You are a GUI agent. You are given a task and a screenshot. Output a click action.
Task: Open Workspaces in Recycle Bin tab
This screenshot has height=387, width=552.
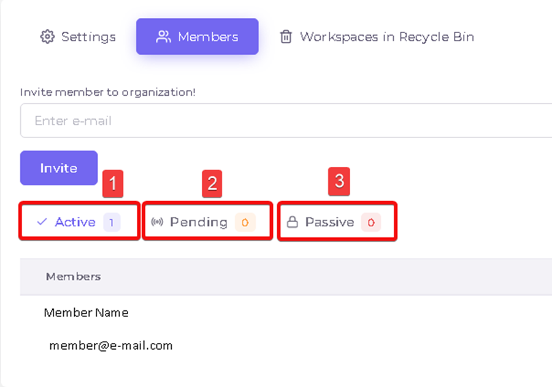point(377,37)
